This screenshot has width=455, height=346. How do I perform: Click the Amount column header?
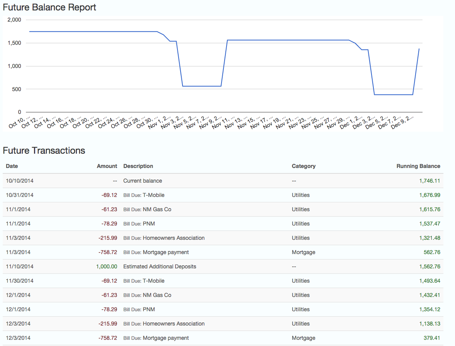(107, 166)
